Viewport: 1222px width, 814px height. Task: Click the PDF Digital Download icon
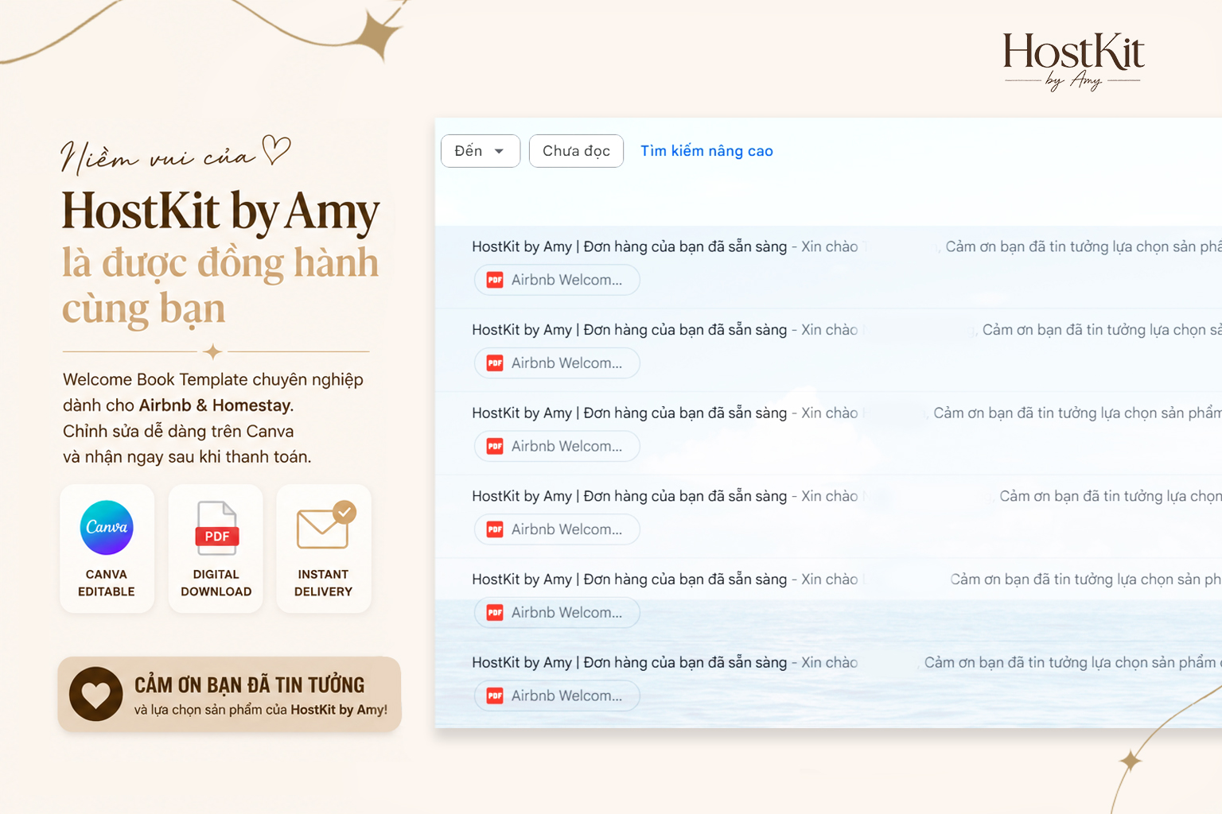tap(216, 528)
